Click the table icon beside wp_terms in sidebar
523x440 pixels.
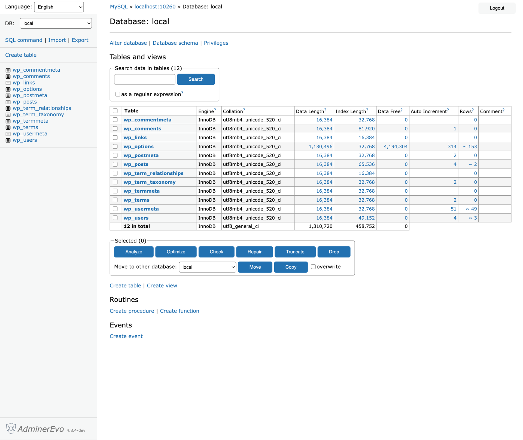8,128
